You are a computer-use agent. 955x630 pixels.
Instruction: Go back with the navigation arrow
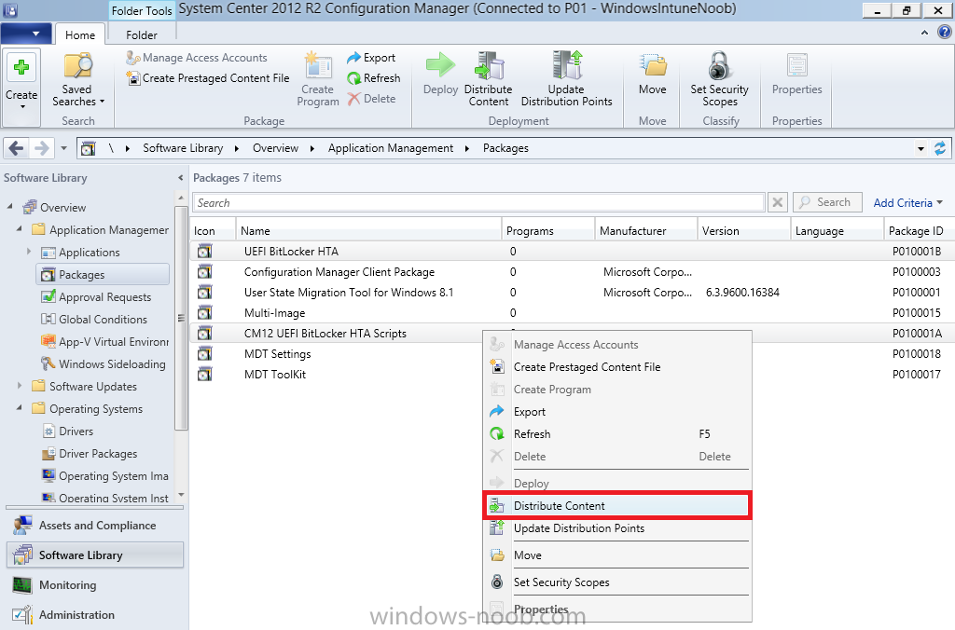[x=17, y=148]
